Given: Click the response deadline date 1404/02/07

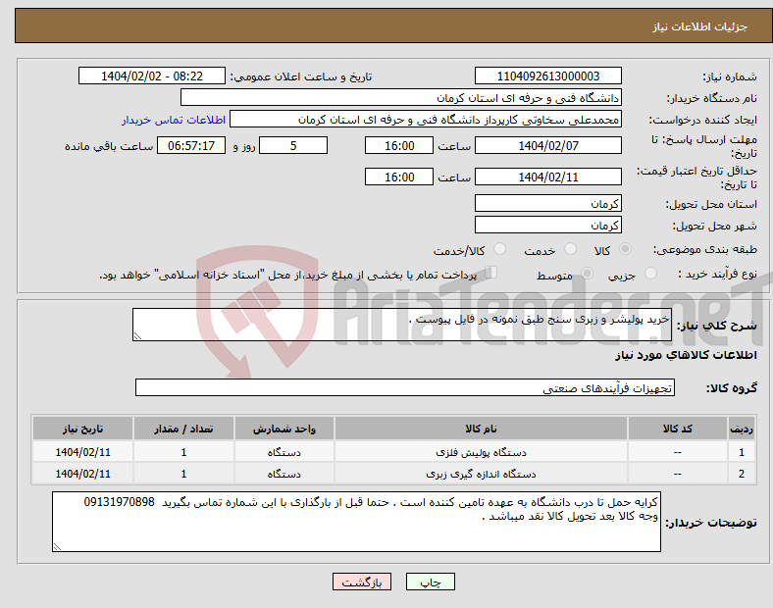Looking at the screenshot, I should tap(548, 145).
